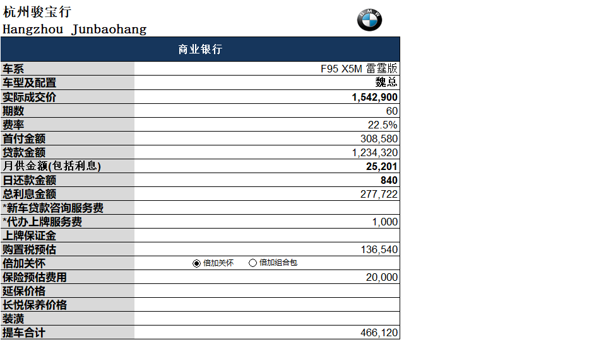This screenshot has height=340, width=606.
Task: Click the empty 上牌保证金 value cell
Action: pos(267,235)
